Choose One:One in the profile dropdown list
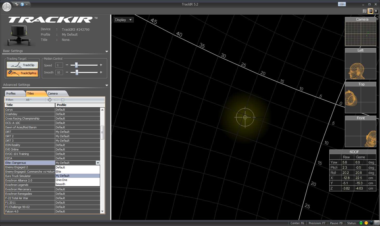This screenshot has width=380, height=226. 78,180
